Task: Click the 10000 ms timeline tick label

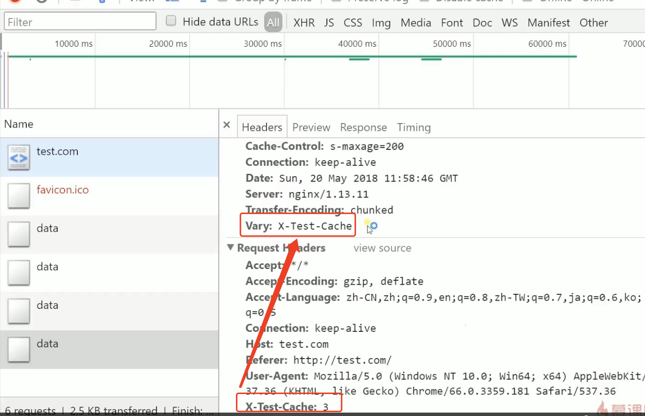Action: point(73,44)
